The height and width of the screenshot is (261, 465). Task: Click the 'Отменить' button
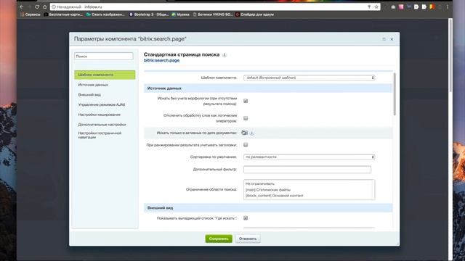click(248, 239)
